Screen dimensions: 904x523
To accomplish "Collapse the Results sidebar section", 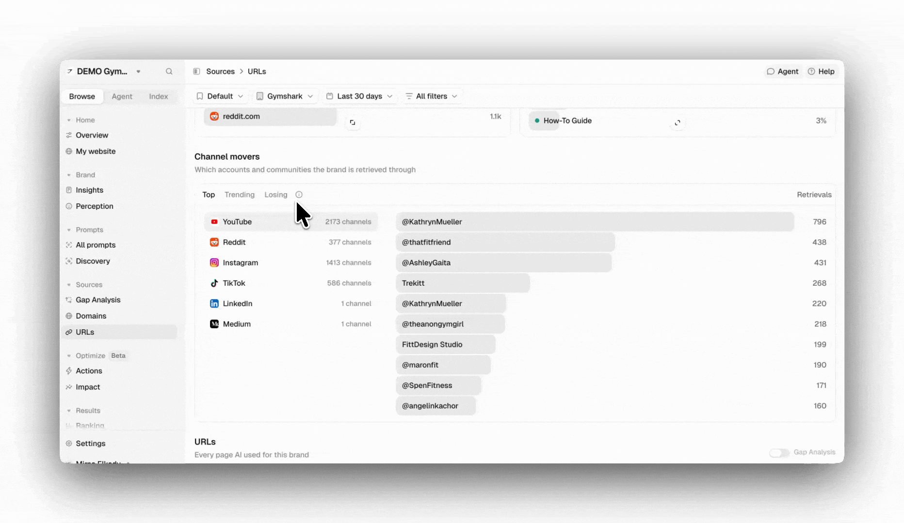I will 69,411.
